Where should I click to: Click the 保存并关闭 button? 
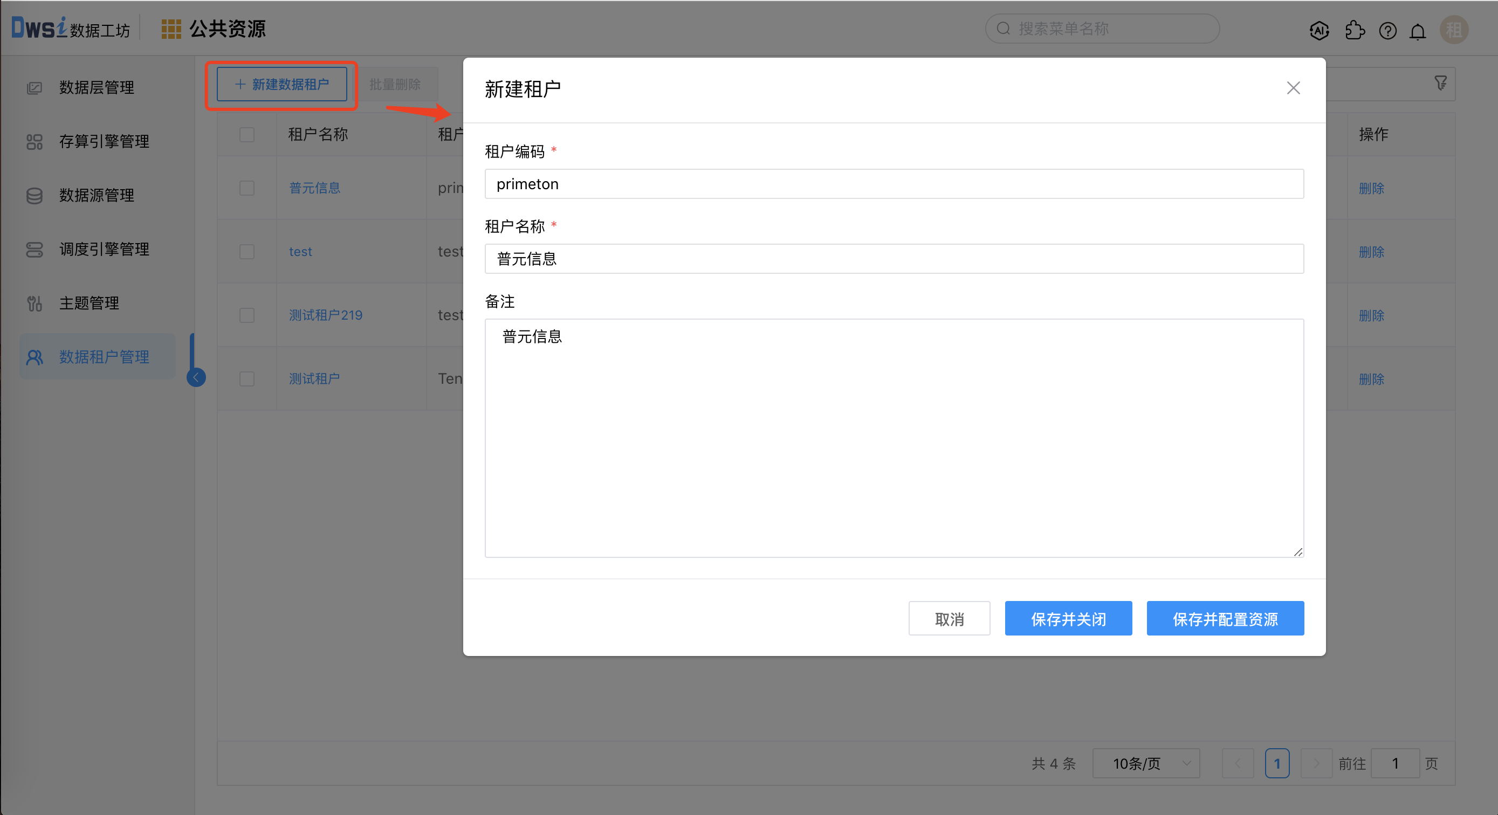click(x=1068, y=618)
